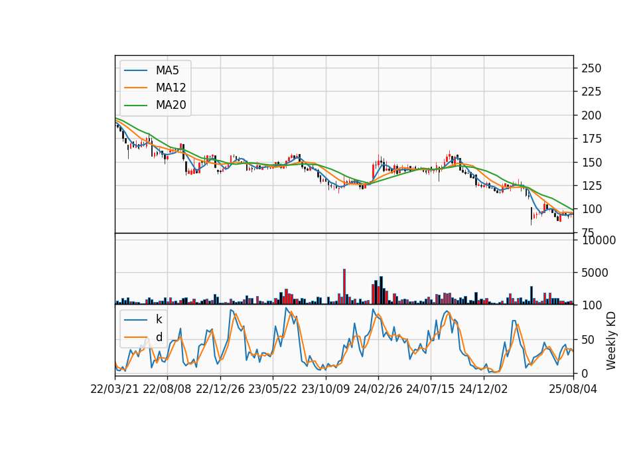637x458 pixels.
Task: Click the 24/02/26 date label
Action: tap(378, 389)
